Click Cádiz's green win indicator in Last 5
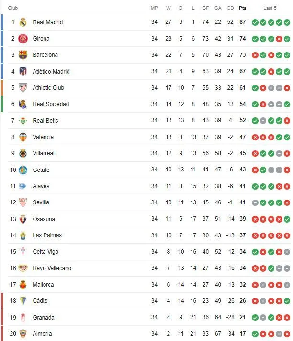293x341 pixels. pos(287,301)
